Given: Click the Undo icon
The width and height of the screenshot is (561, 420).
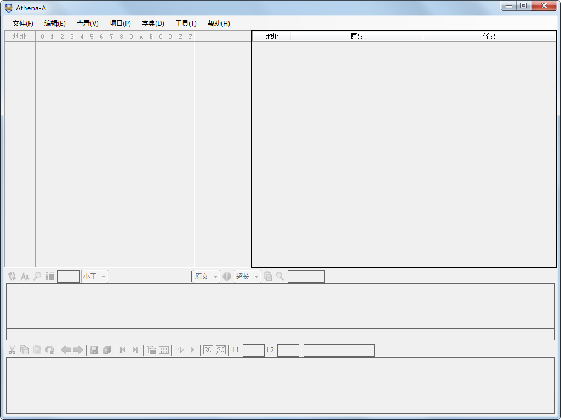Looking at the screenshot, I should coord(50,349).
